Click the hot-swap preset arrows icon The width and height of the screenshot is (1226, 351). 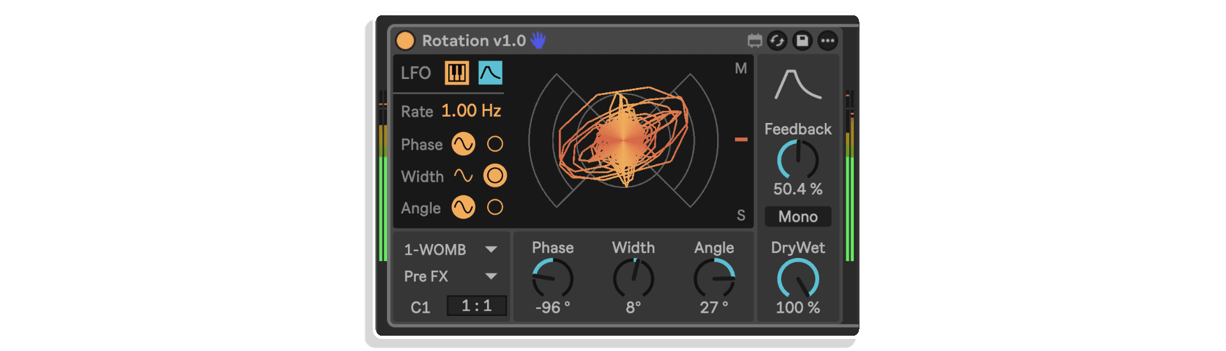click(x=777, y=41)
